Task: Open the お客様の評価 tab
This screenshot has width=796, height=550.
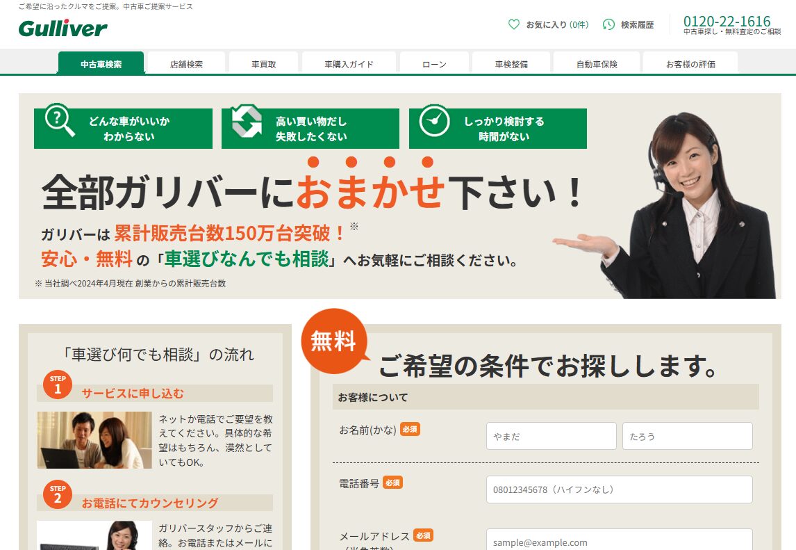Action: pos(690,63)
